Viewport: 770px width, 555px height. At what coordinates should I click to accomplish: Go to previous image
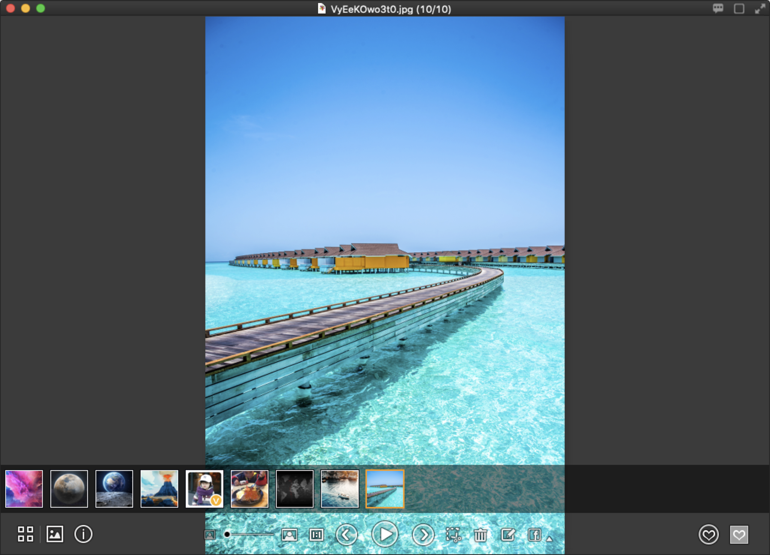click(346, 534)
